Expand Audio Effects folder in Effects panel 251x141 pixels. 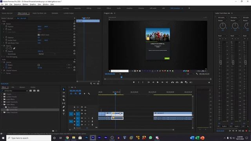coord(2,99)
